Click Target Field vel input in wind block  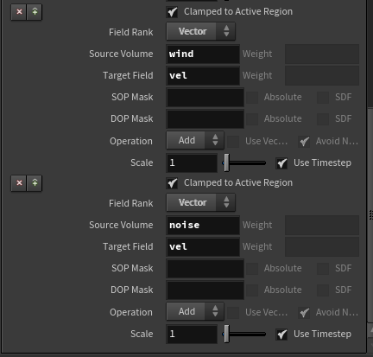tap(203, 75)
